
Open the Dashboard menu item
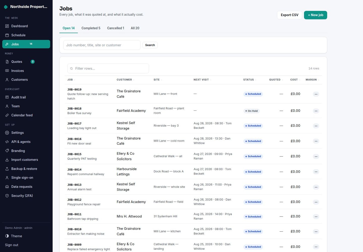26,26
